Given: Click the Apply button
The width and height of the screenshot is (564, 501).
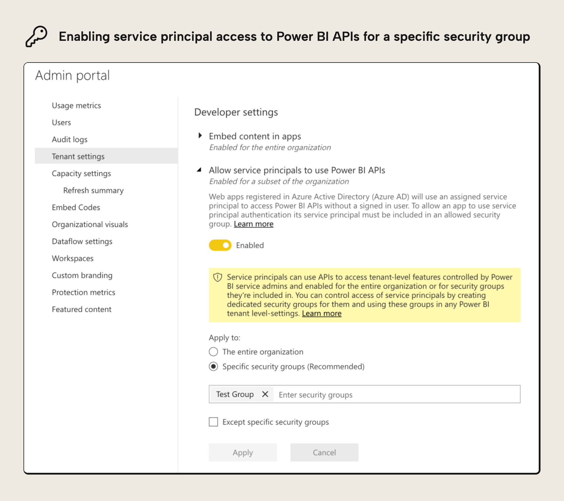Looking at the screenshot, I should [x=243, y=452].
